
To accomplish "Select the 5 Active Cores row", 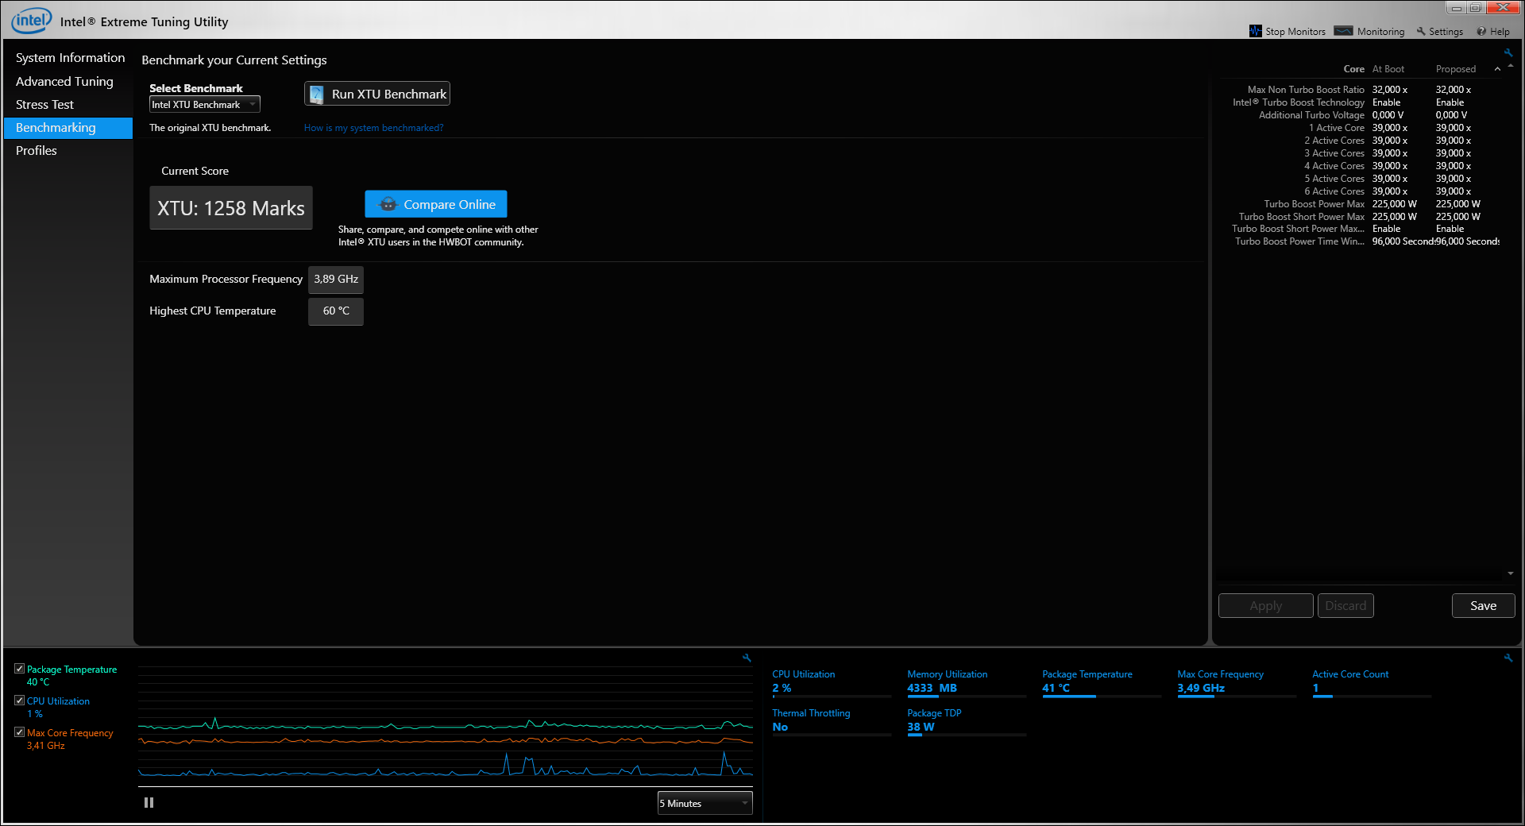I will pyautogui.click(x=1359, y=179).
